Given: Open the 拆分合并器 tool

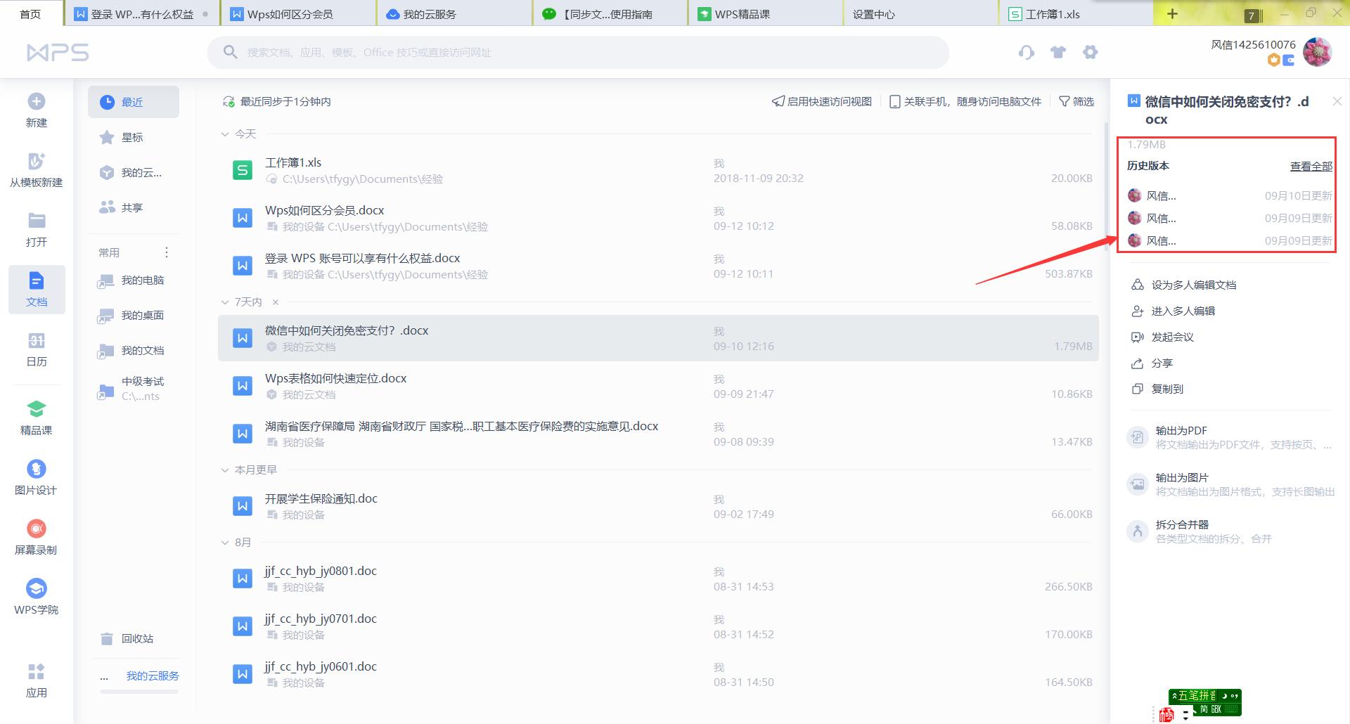Looking at the screenshot, I should point(1183,524).
